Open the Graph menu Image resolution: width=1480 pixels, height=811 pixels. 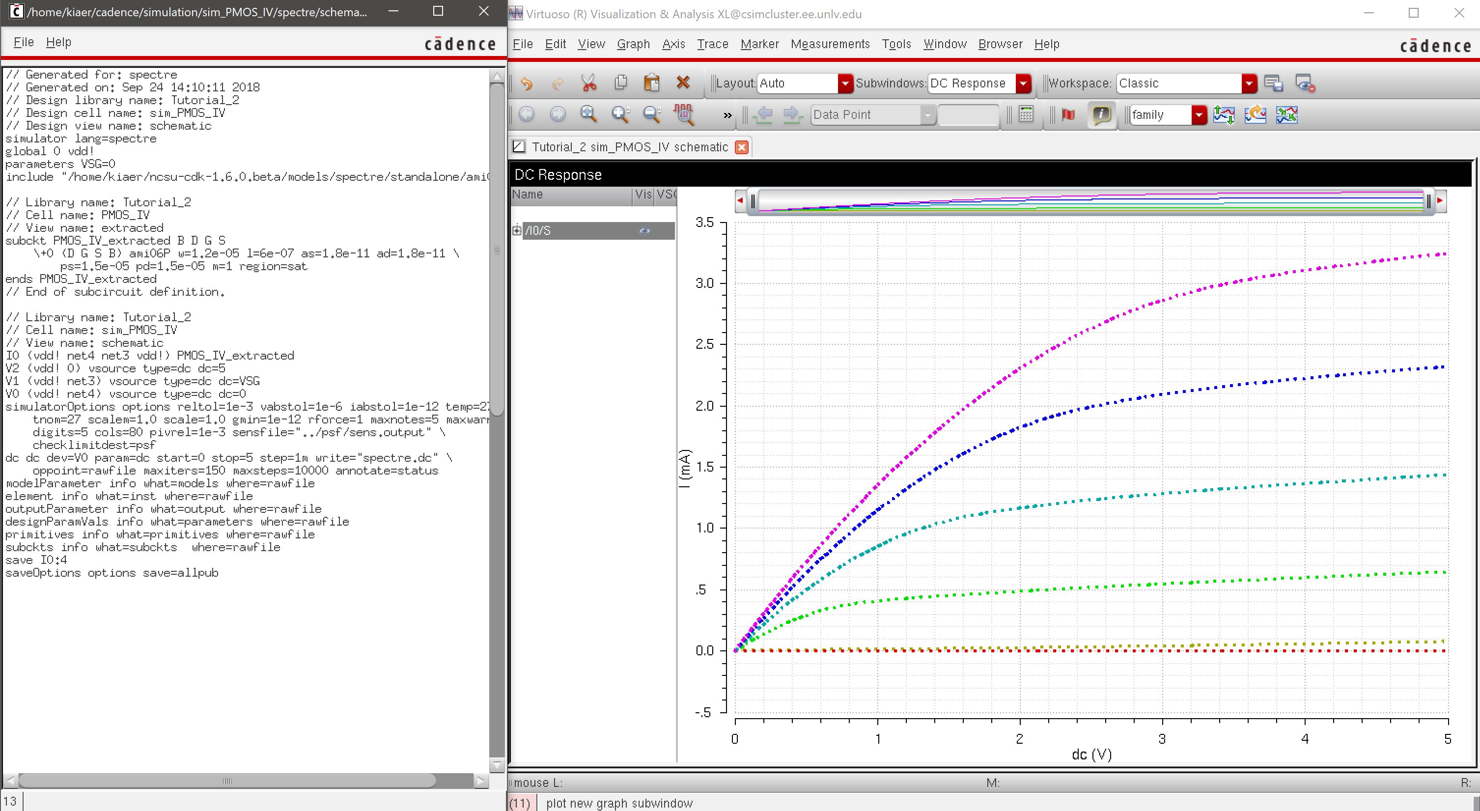coord(633,44)
